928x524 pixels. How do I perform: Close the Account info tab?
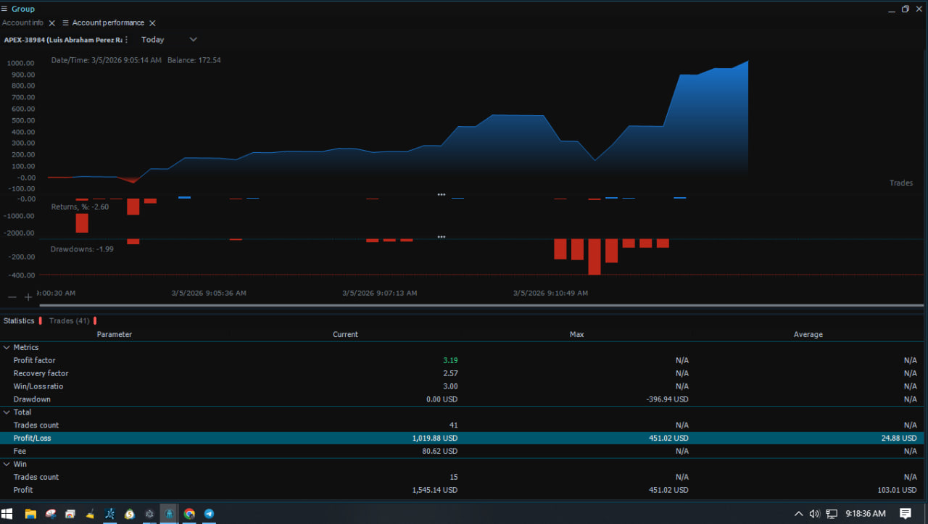click(x=51, y=23)
